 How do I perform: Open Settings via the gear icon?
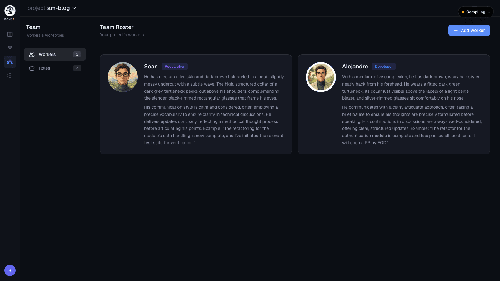click(10, 76)
